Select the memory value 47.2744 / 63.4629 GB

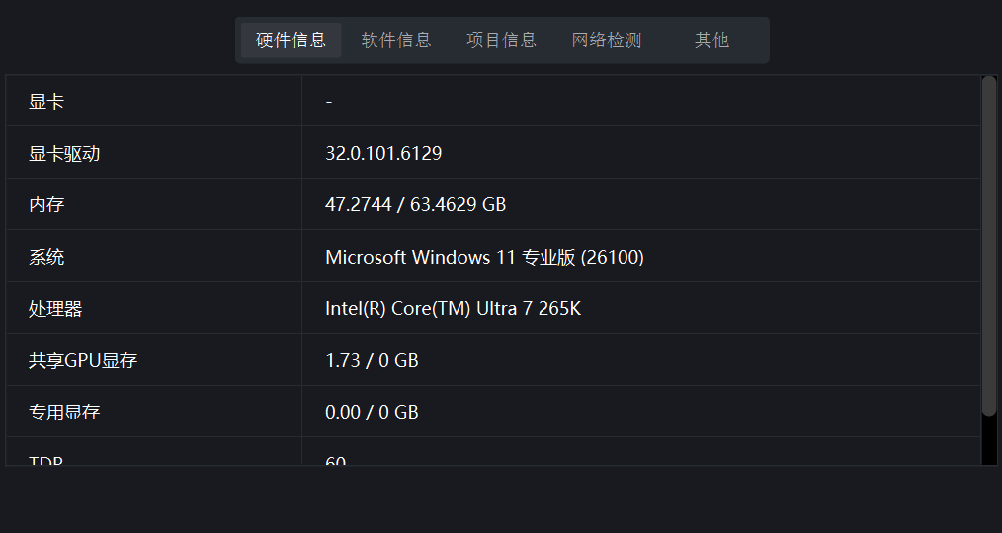pos(415,205)
